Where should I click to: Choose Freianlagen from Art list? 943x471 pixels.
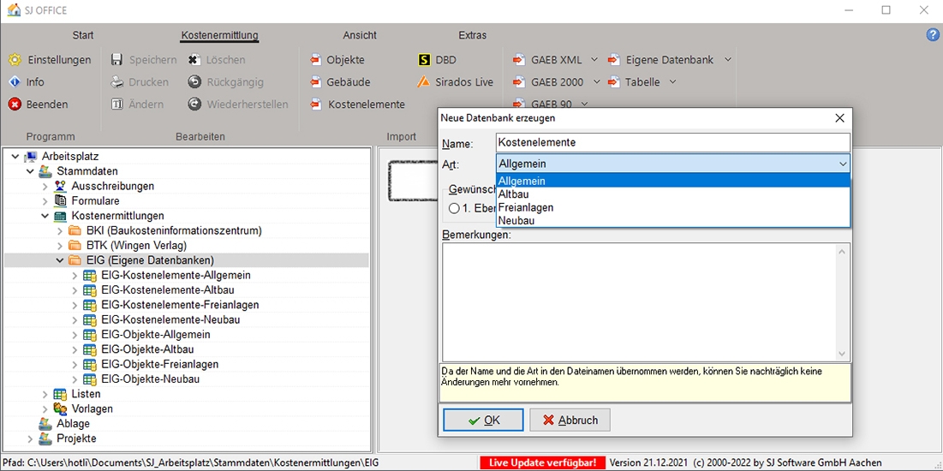coord(673,207)
